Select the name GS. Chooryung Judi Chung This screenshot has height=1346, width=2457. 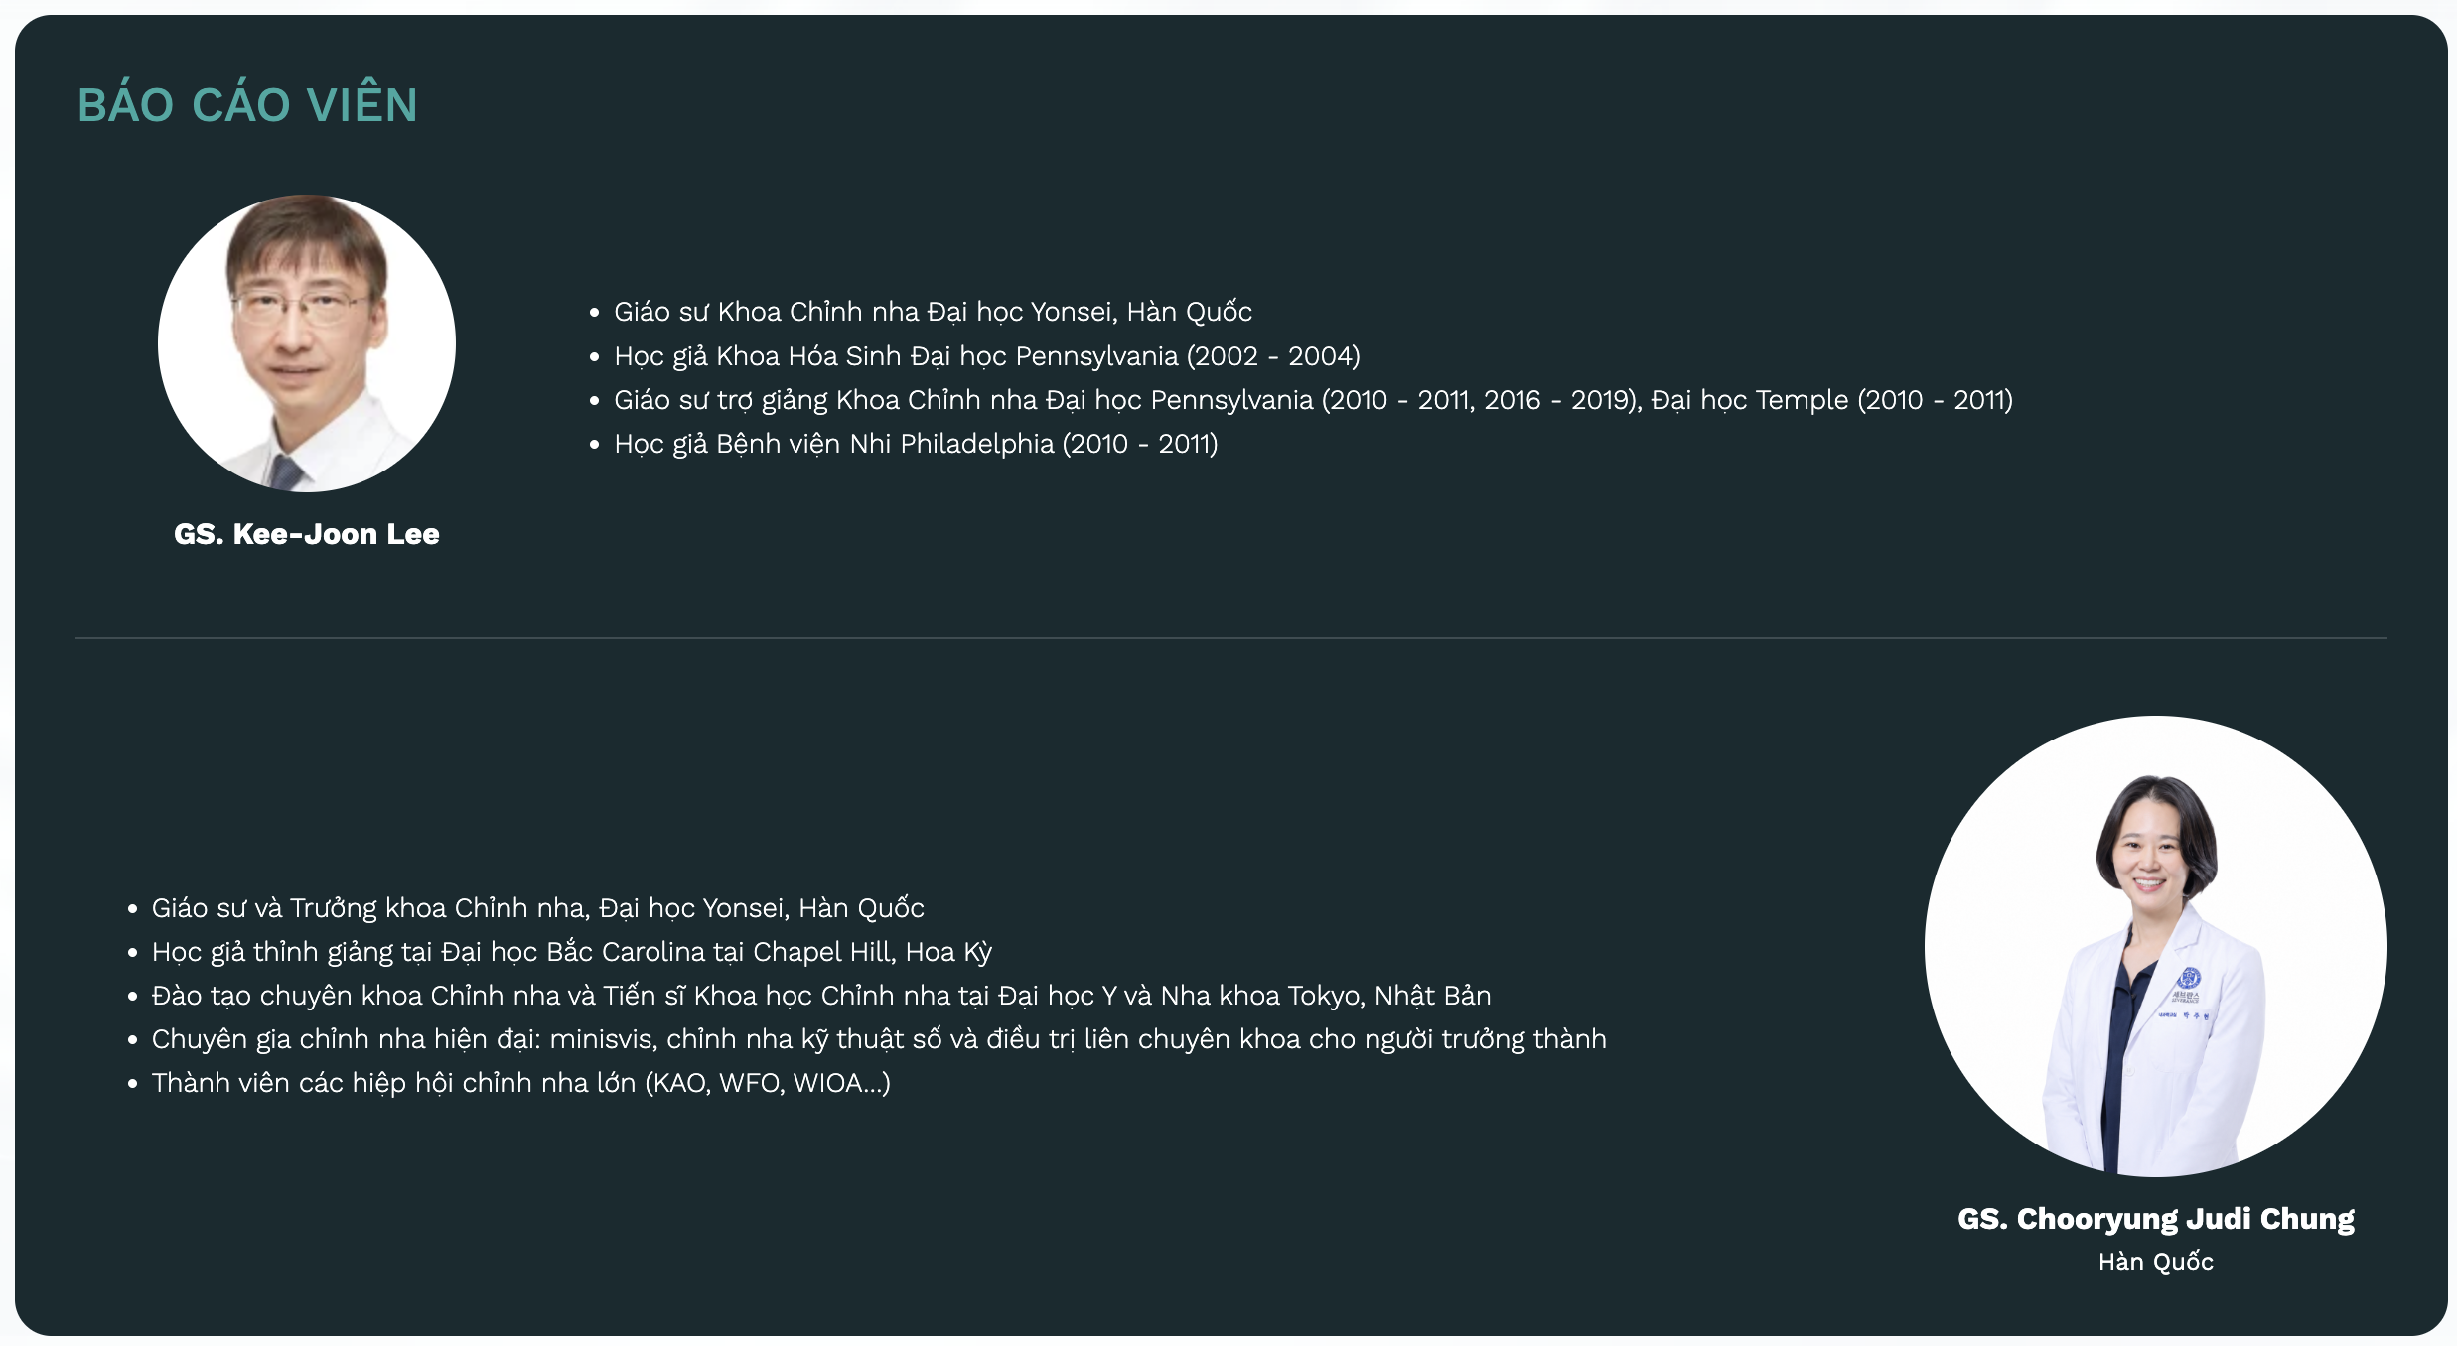[2155, 1219]
